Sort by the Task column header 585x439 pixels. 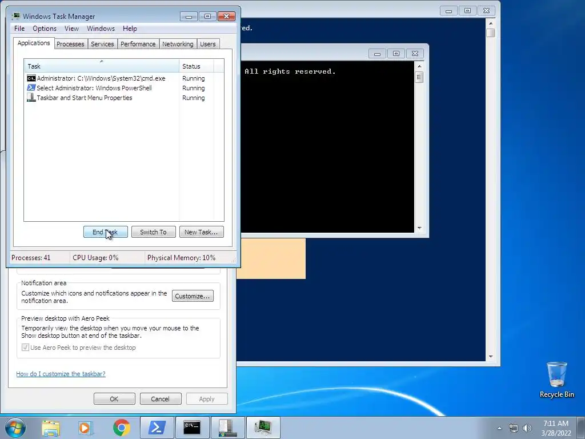[x=102, y=66]
